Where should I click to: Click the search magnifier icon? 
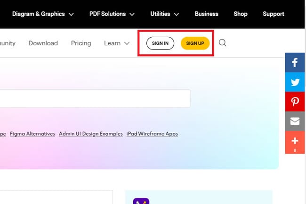223,43
